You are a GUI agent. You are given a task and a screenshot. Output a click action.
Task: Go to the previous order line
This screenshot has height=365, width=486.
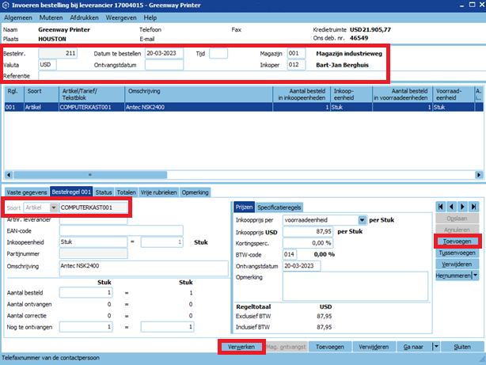pyautogui.click(x=451, y=205)
